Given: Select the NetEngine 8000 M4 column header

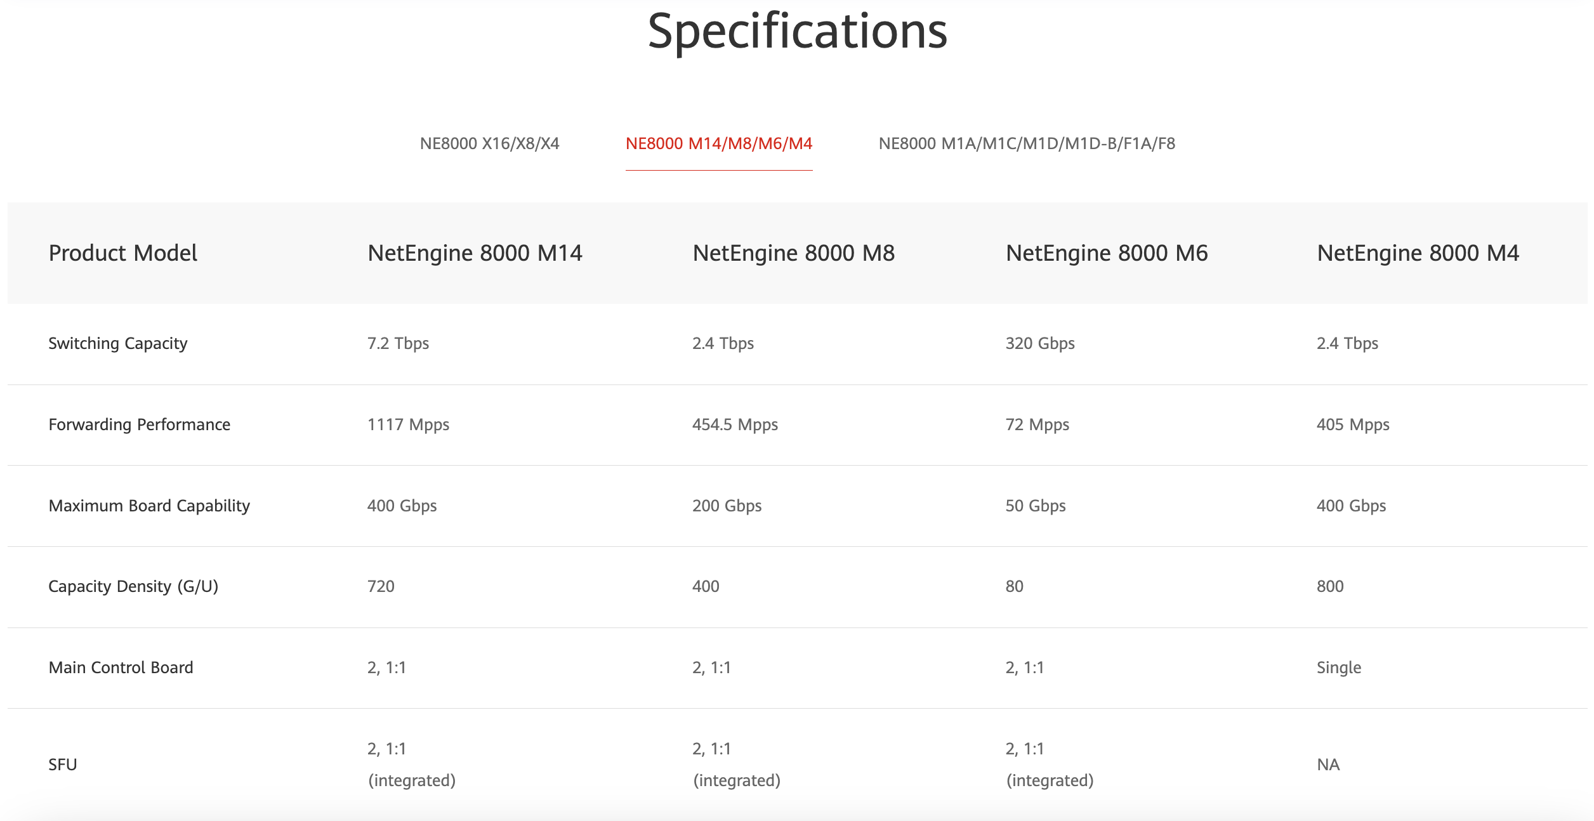Looking at the screenshot, I should [x=1418, y=253].
